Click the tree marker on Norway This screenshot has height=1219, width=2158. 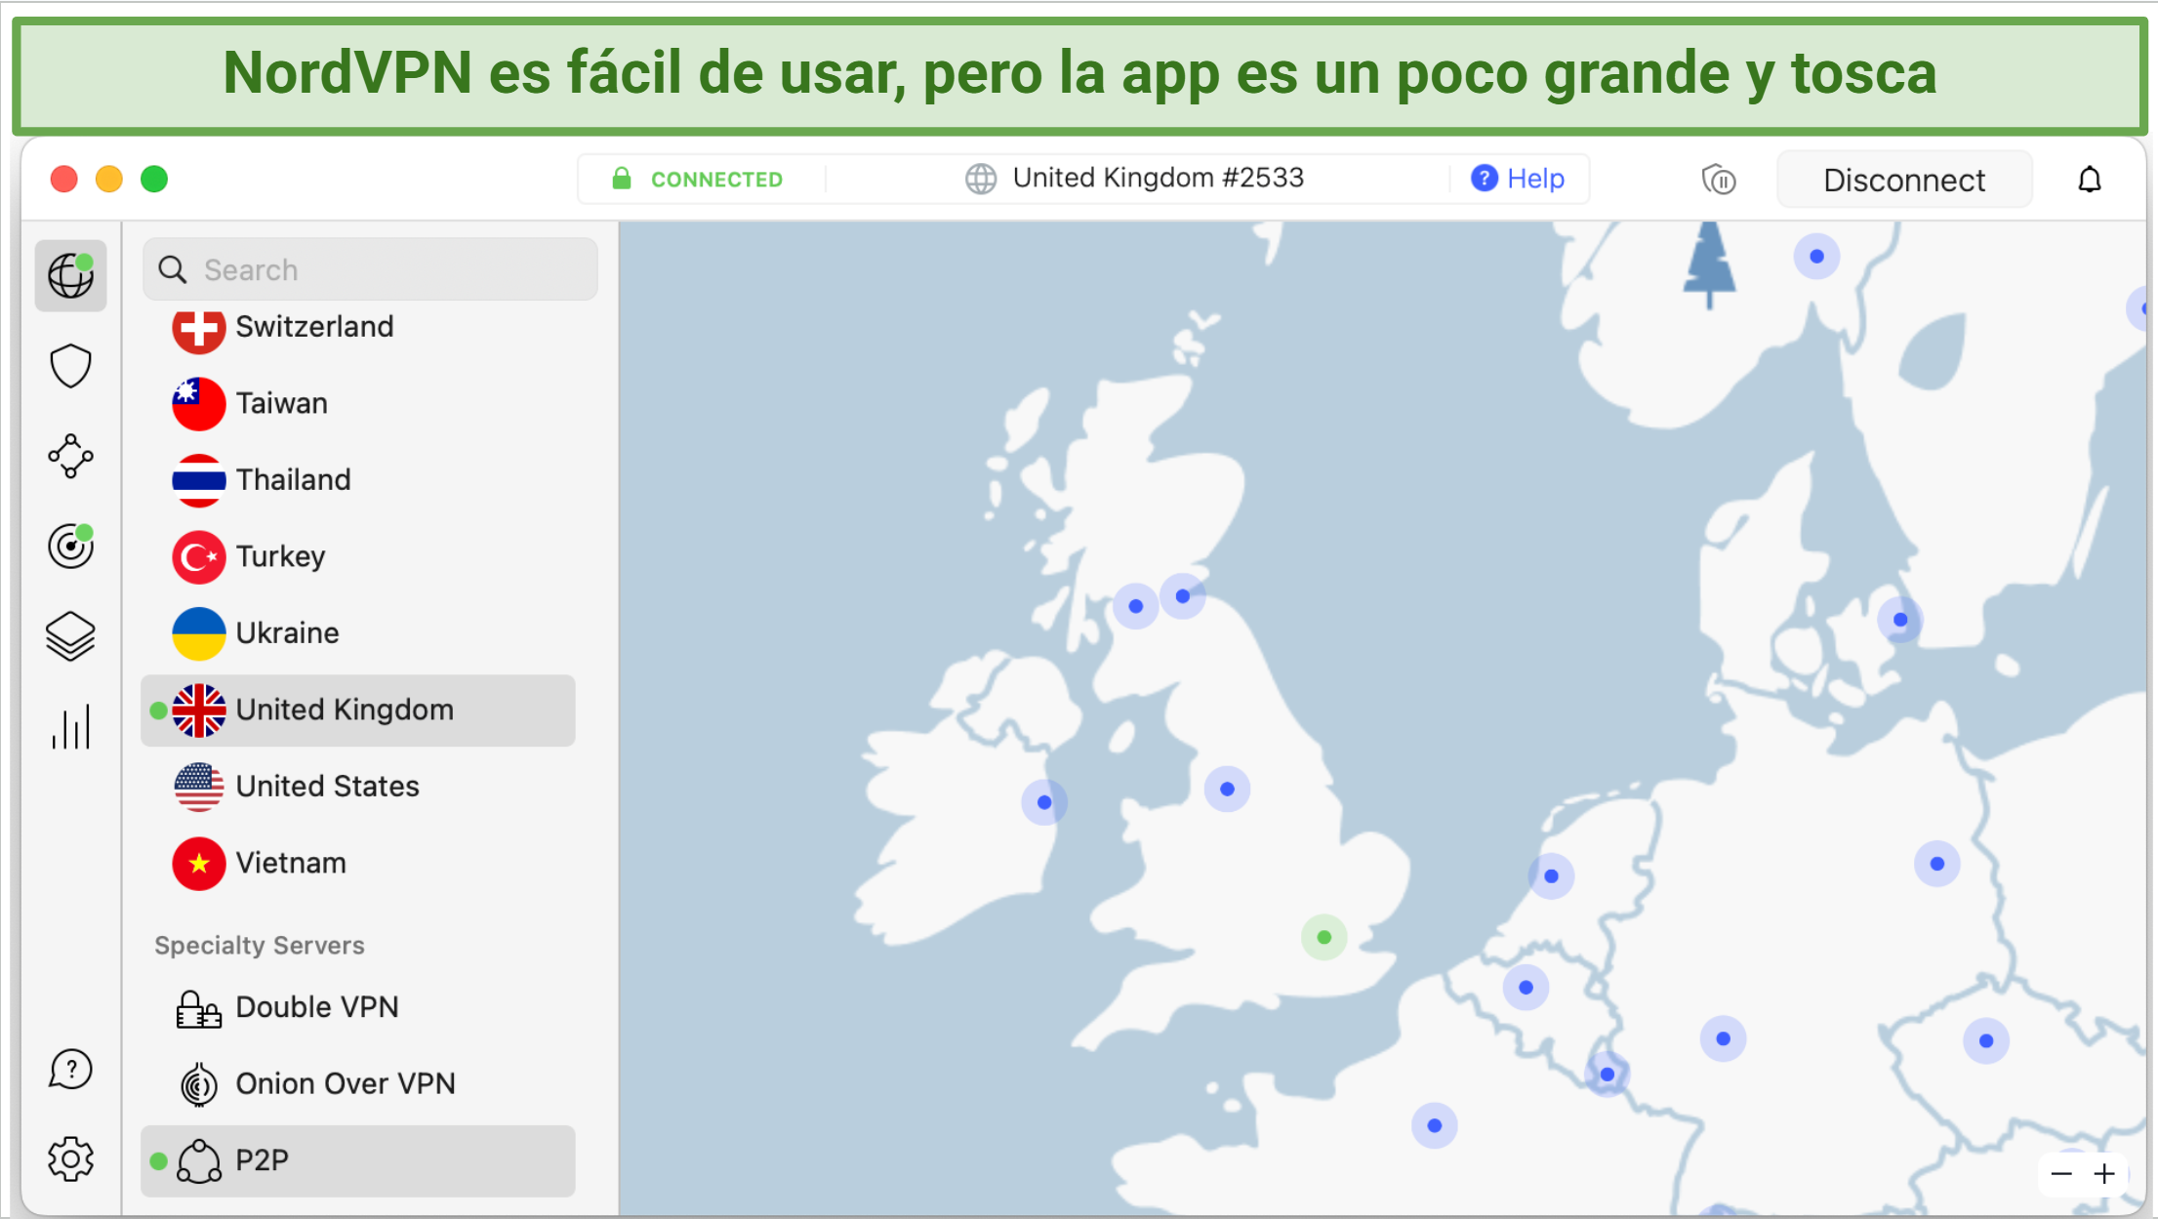[1709, 265]
